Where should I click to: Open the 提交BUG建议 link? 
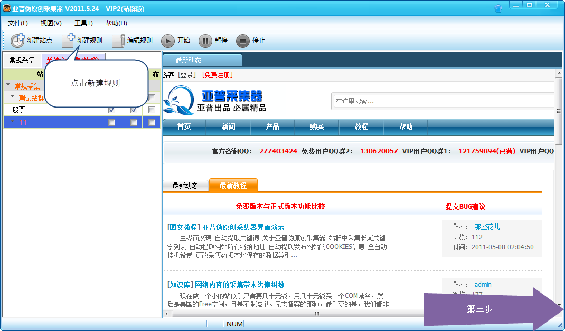coord(466,207)
